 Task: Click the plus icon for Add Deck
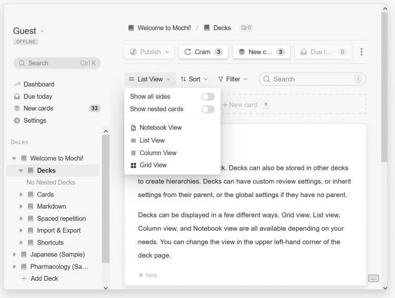tap(24, 279)
